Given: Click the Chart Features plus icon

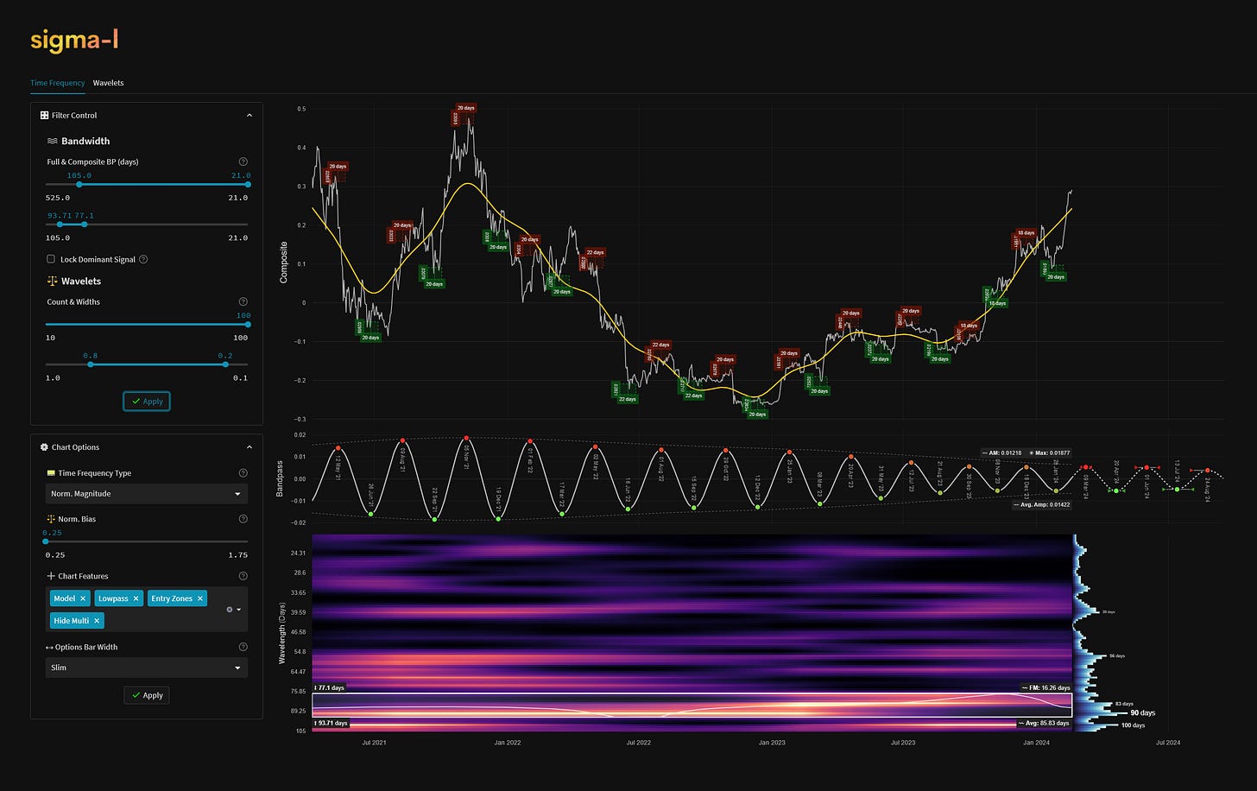Looking at the screenshot, I should pyautogui.click(x=49, y=576).
